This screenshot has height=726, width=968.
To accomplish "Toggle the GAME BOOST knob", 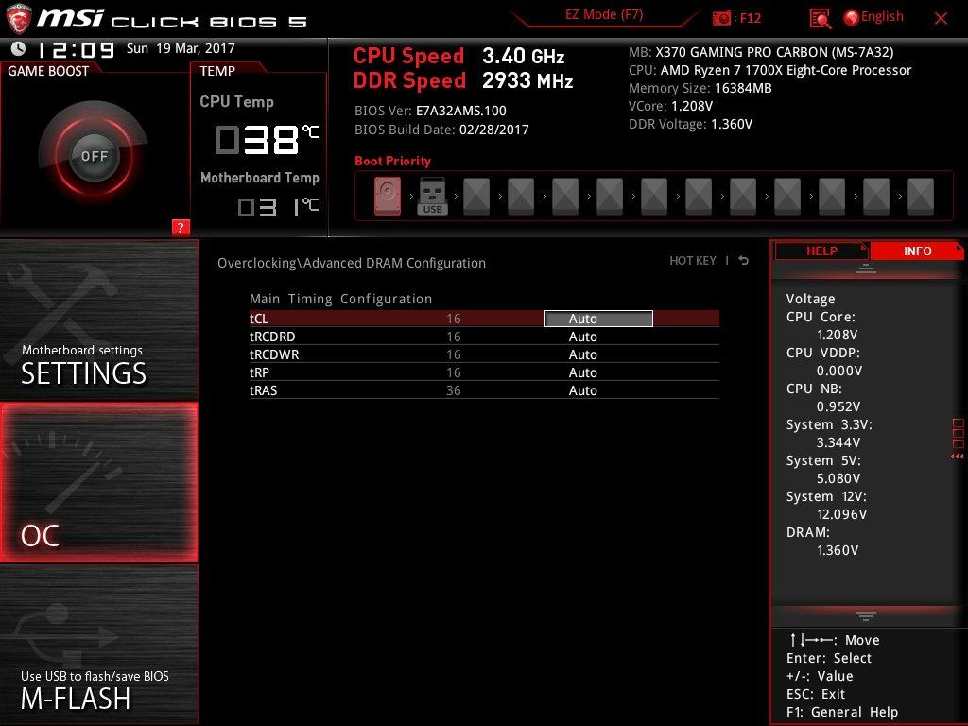I will [94, 155].
